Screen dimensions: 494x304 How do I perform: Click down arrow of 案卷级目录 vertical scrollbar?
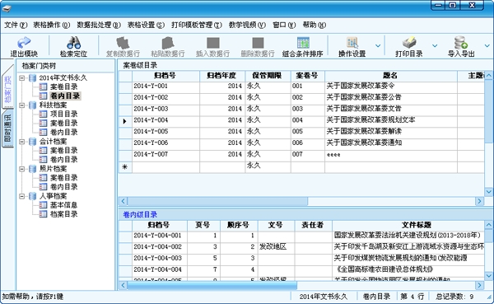(489, 191)
